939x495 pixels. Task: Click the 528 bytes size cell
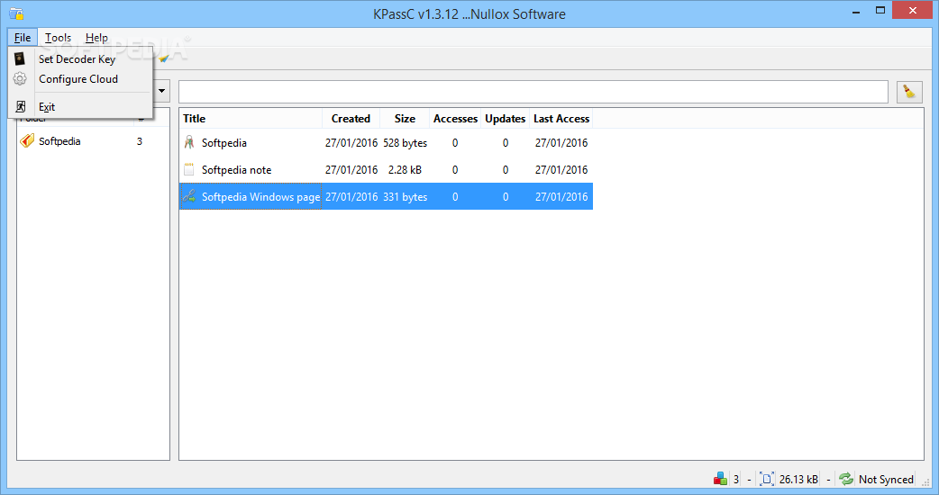pyautogui.click(x=406, y=143)
